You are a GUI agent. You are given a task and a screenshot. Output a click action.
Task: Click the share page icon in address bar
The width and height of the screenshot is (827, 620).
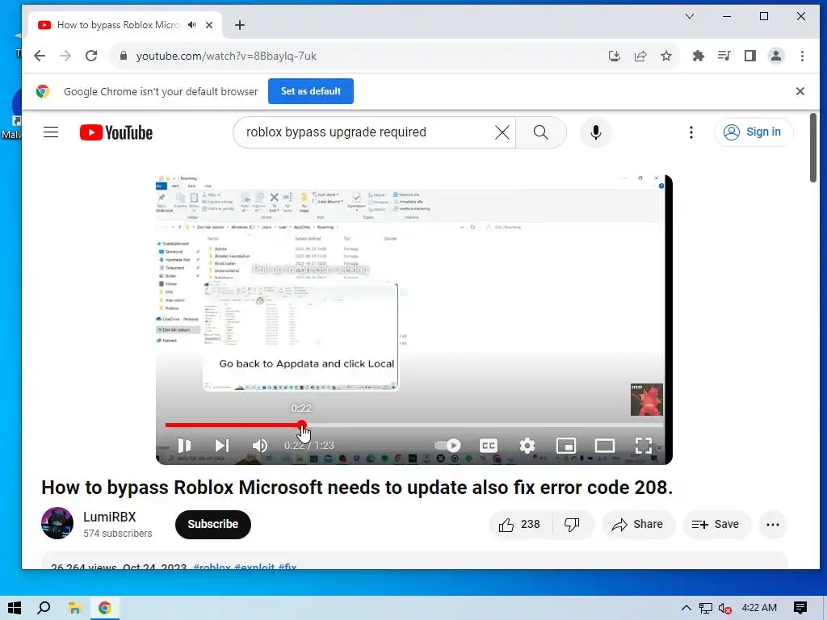(640, 56)
